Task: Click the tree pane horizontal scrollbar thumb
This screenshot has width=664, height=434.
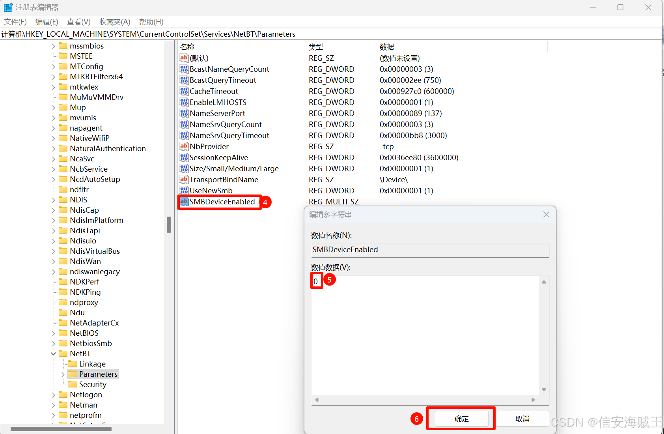Action: tap(61, 429)
